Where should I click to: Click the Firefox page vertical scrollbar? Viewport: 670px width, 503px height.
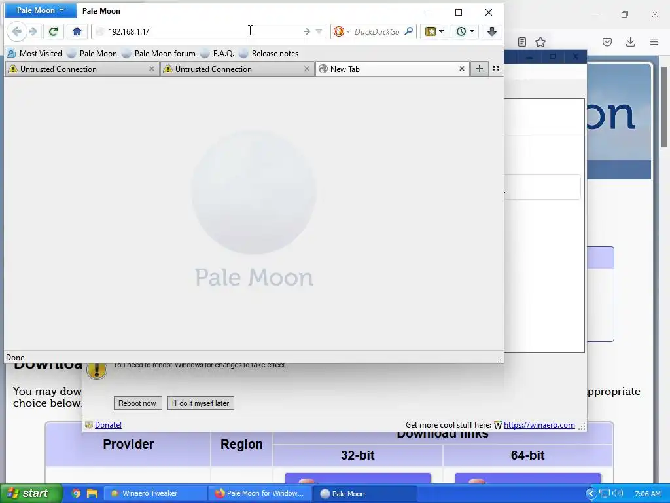(x=665, y=107)
